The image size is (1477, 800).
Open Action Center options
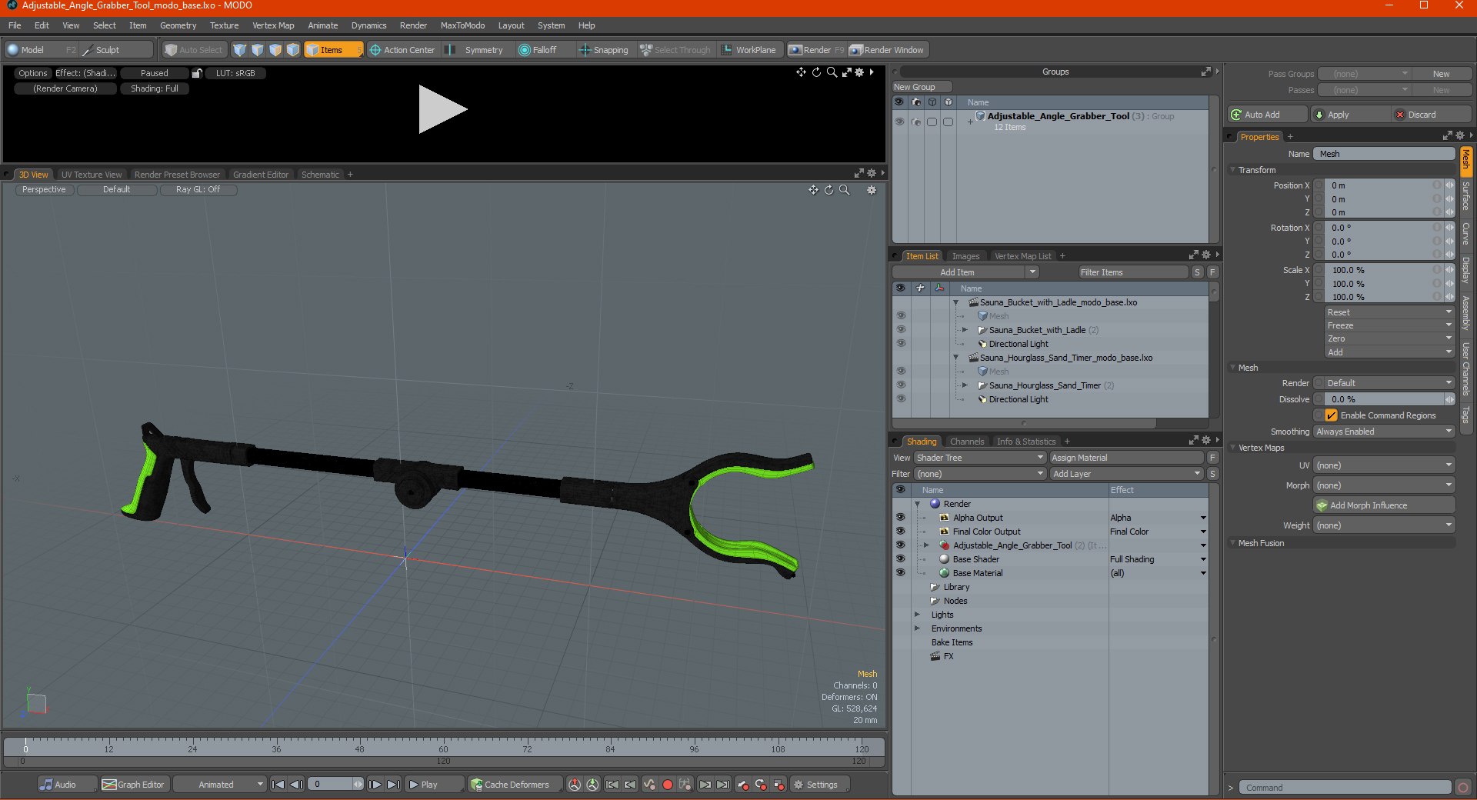tap(402, 50)
